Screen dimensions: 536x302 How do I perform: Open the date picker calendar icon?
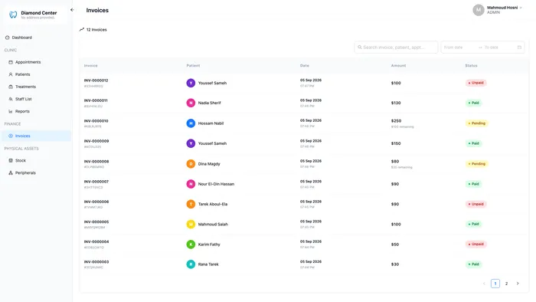pyautogui.click(x=519, y=48)
